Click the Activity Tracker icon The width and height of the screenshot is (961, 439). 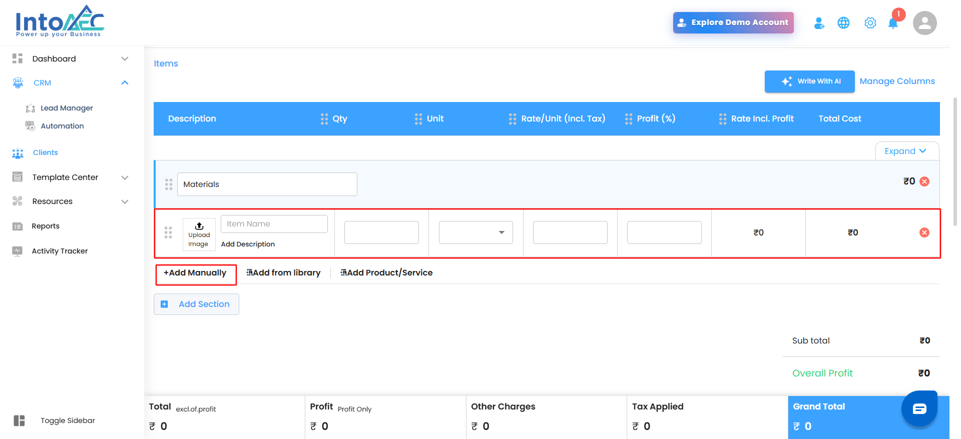pyautogui.click(x=18, y=251)
